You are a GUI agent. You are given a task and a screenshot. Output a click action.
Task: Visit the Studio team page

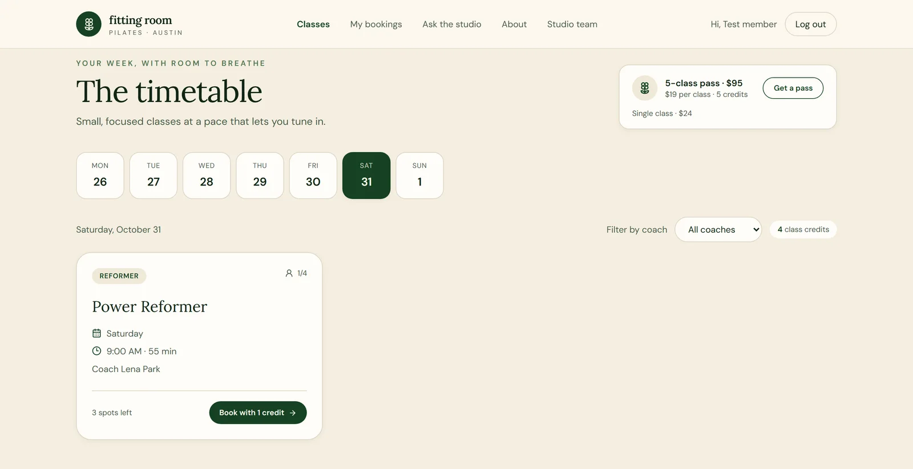coord(572,24)
